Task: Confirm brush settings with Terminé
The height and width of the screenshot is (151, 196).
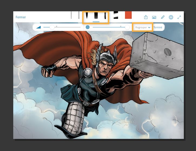Action: pos(158,27)
